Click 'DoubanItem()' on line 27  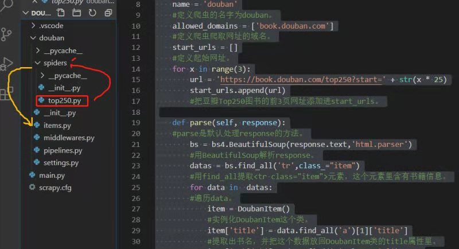(x=263, y=209)
